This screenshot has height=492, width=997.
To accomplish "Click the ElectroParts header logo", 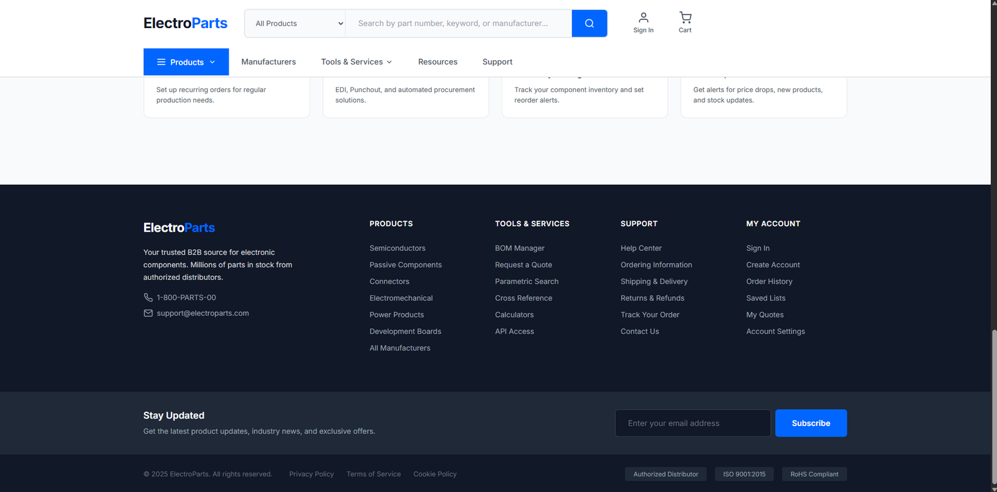I will (185, 23).
